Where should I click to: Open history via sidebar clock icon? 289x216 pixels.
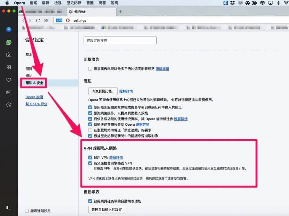pos(9,105)
